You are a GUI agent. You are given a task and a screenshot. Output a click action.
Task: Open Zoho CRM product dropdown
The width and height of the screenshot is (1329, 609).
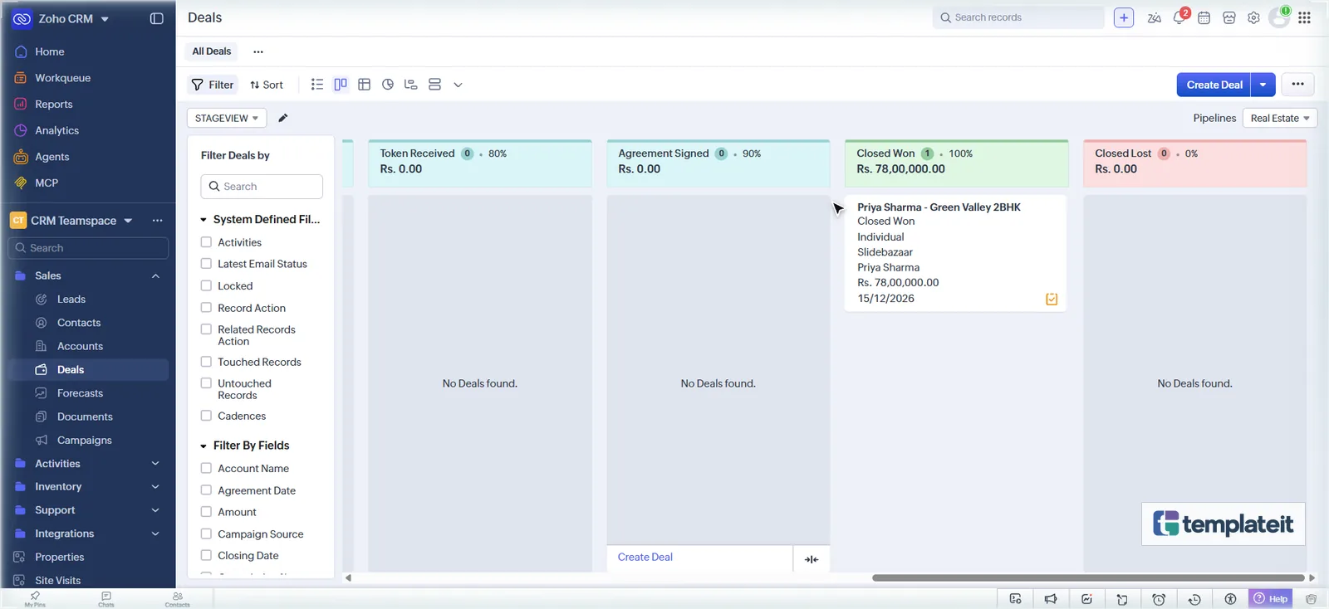(105, 19)
